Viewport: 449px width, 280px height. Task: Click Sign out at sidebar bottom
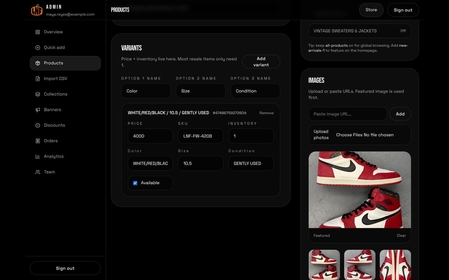pyautogui.click(x=65, y=268)
